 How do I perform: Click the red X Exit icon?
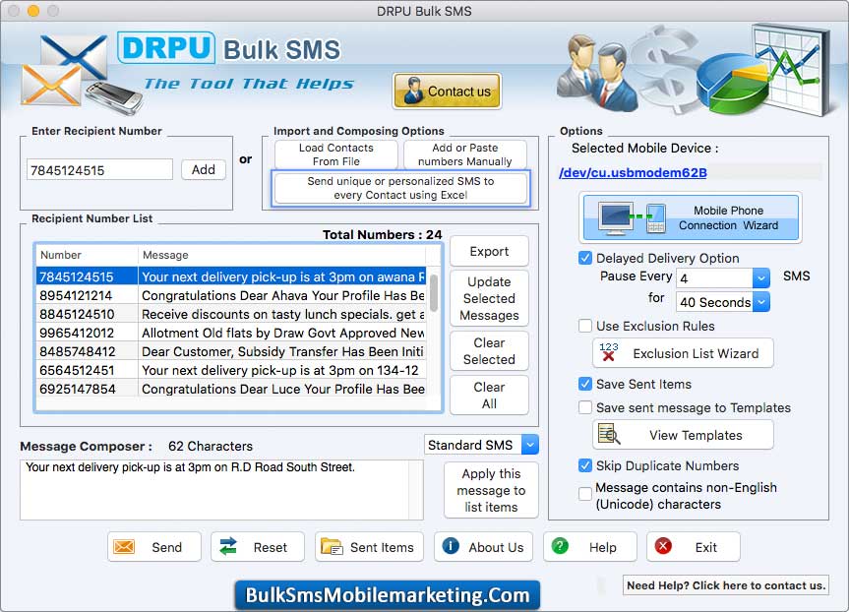pyautogui.click(x=663, y=545)
